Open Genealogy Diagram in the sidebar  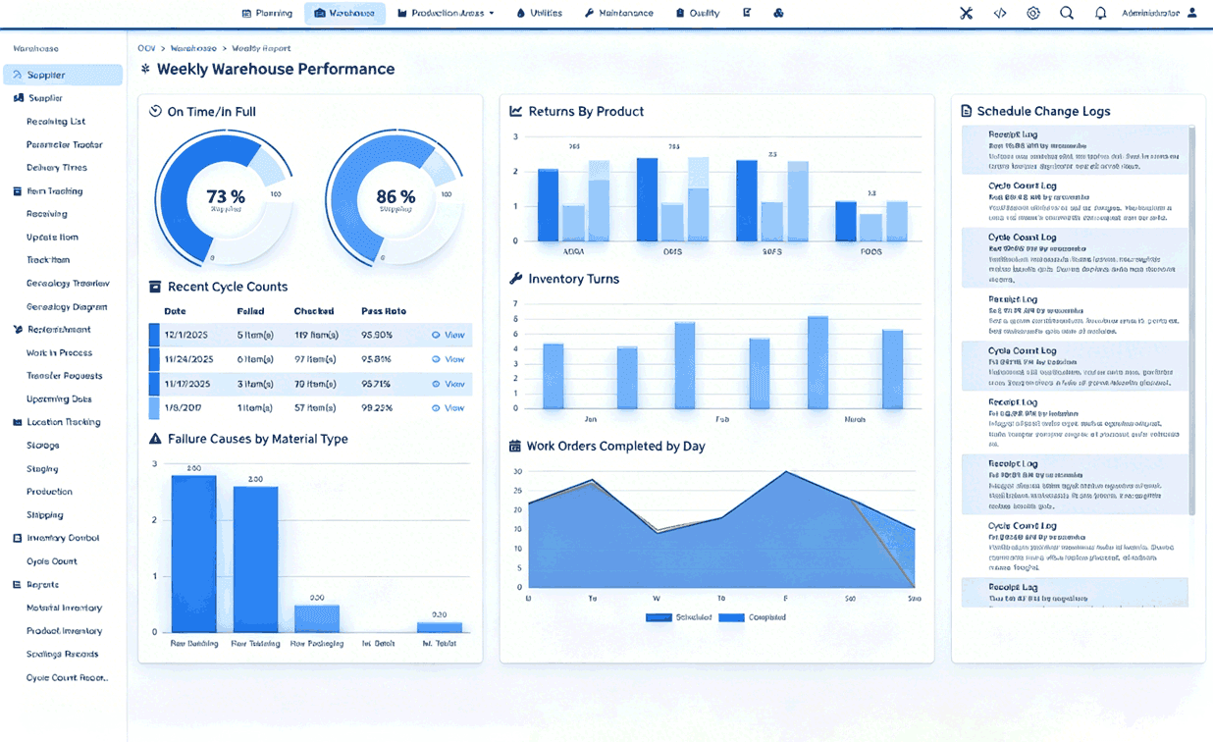67,306
